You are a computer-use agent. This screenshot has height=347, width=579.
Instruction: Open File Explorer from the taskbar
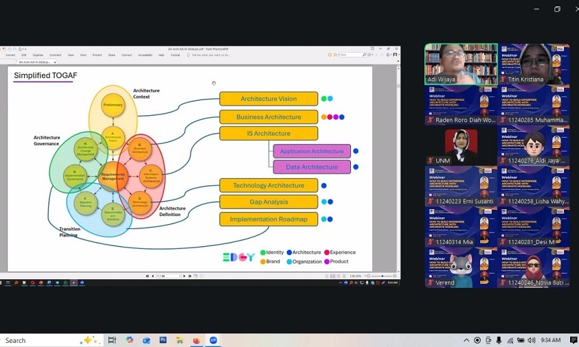pos(180,340)
